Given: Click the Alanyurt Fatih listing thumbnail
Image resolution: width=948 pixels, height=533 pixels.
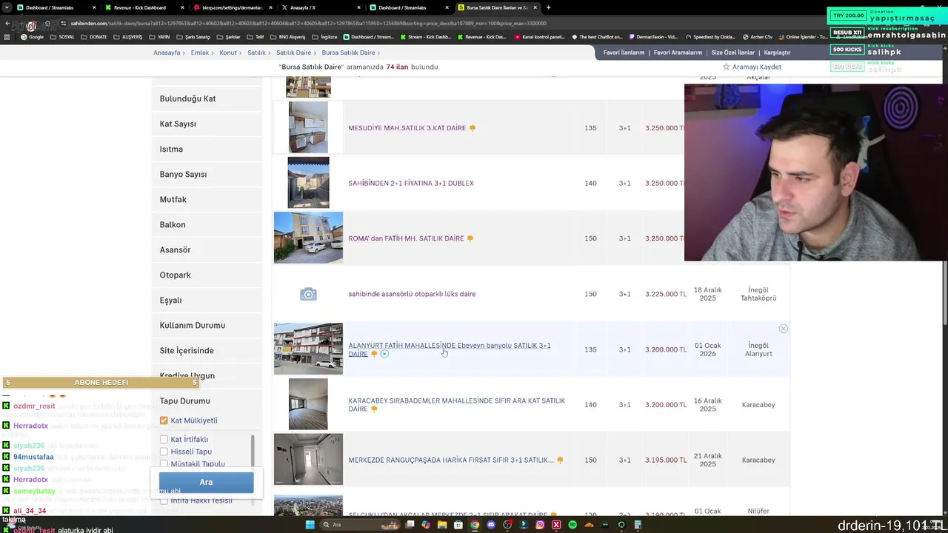Looking at the screenshot, I should pos(308,349).
